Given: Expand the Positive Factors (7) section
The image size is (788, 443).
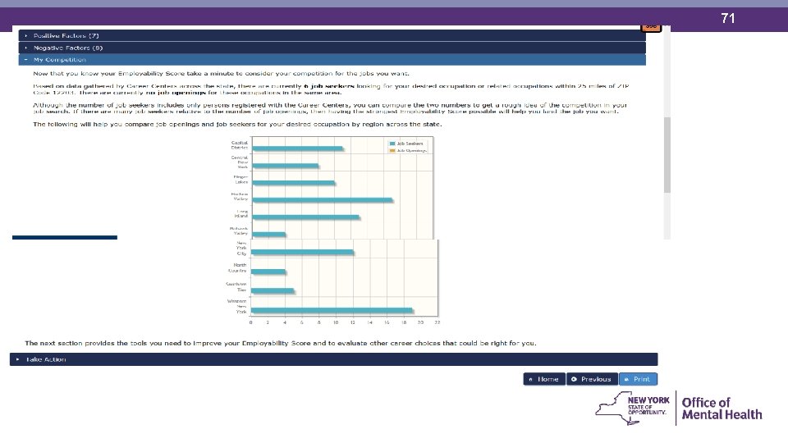Looking at the screenshot, I should [332, 35].
